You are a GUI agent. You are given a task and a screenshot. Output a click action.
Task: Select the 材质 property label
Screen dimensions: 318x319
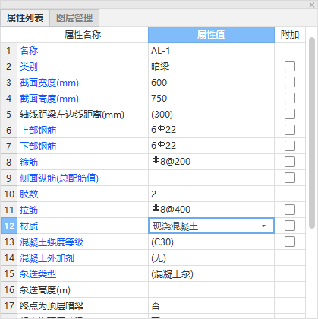pyautogui.click(x=29, y=226)
